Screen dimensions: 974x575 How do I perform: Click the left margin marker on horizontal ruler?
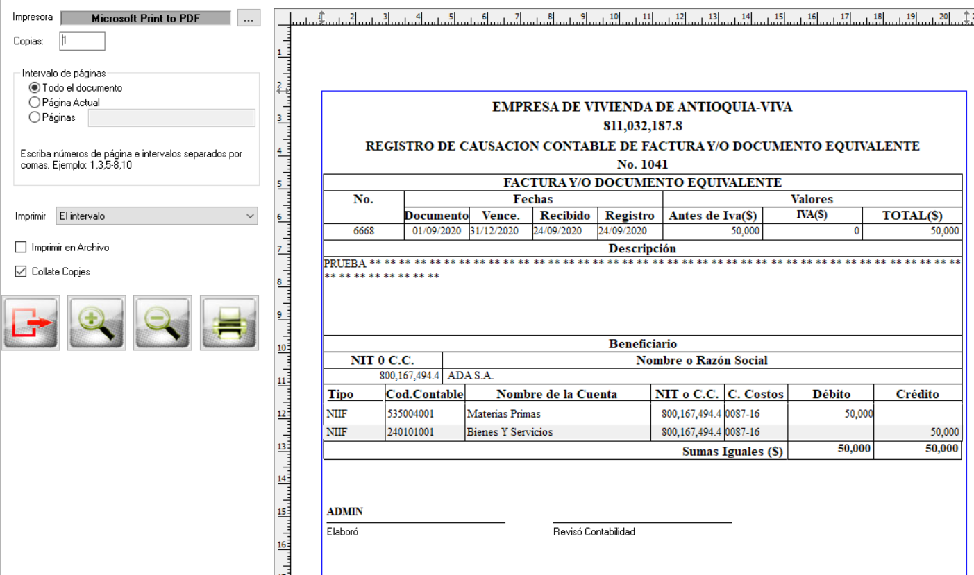point(321,16)
